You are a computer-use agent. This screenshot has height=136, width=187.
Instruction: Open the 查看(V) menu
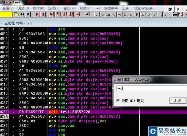click(x=8, y=8)
